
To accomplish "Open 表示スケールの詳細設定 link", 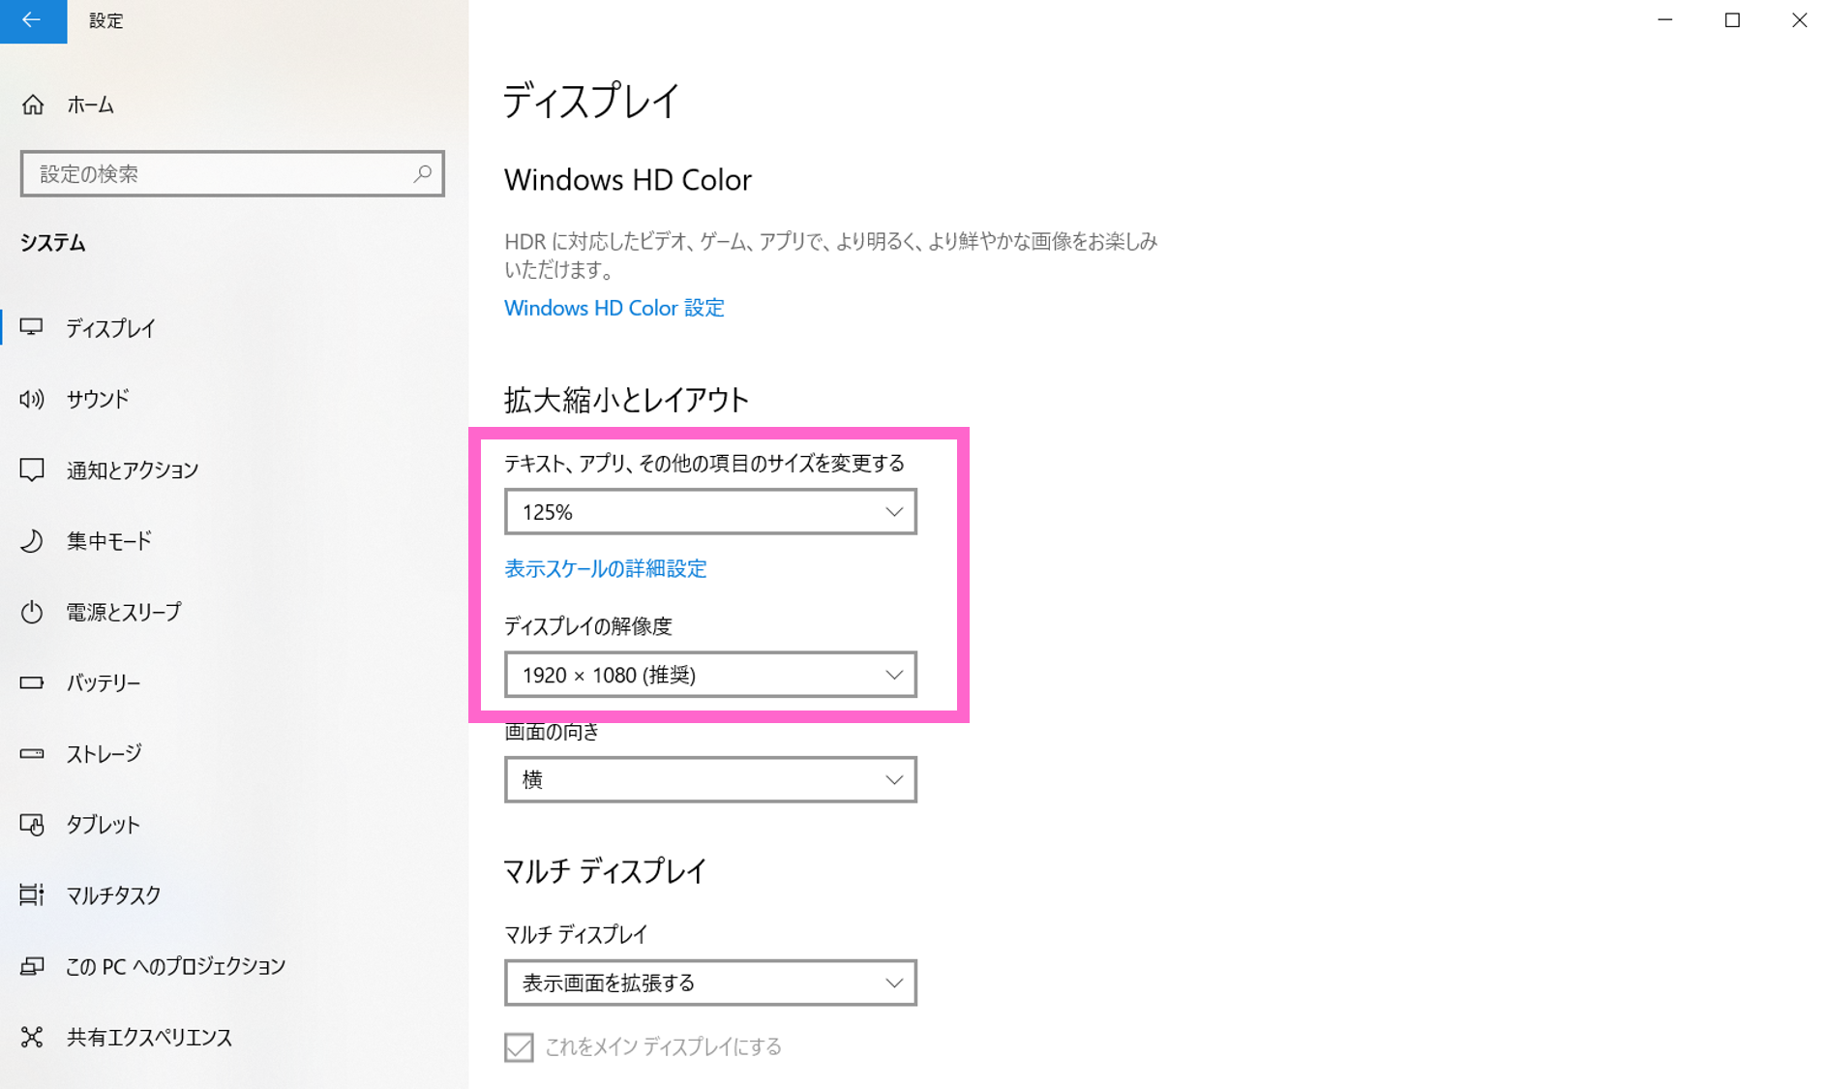I will click(x=605, y=568).
